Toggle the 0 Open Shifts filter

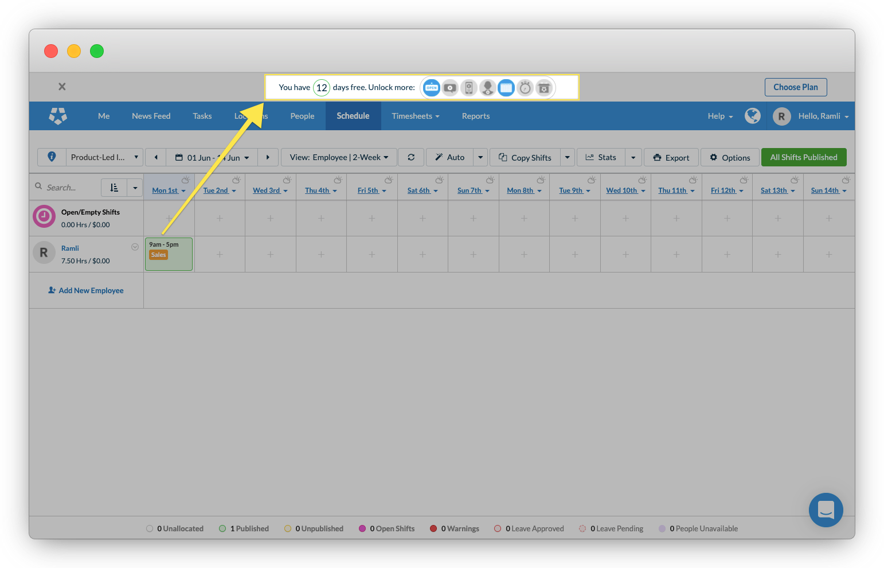(386, 528)
